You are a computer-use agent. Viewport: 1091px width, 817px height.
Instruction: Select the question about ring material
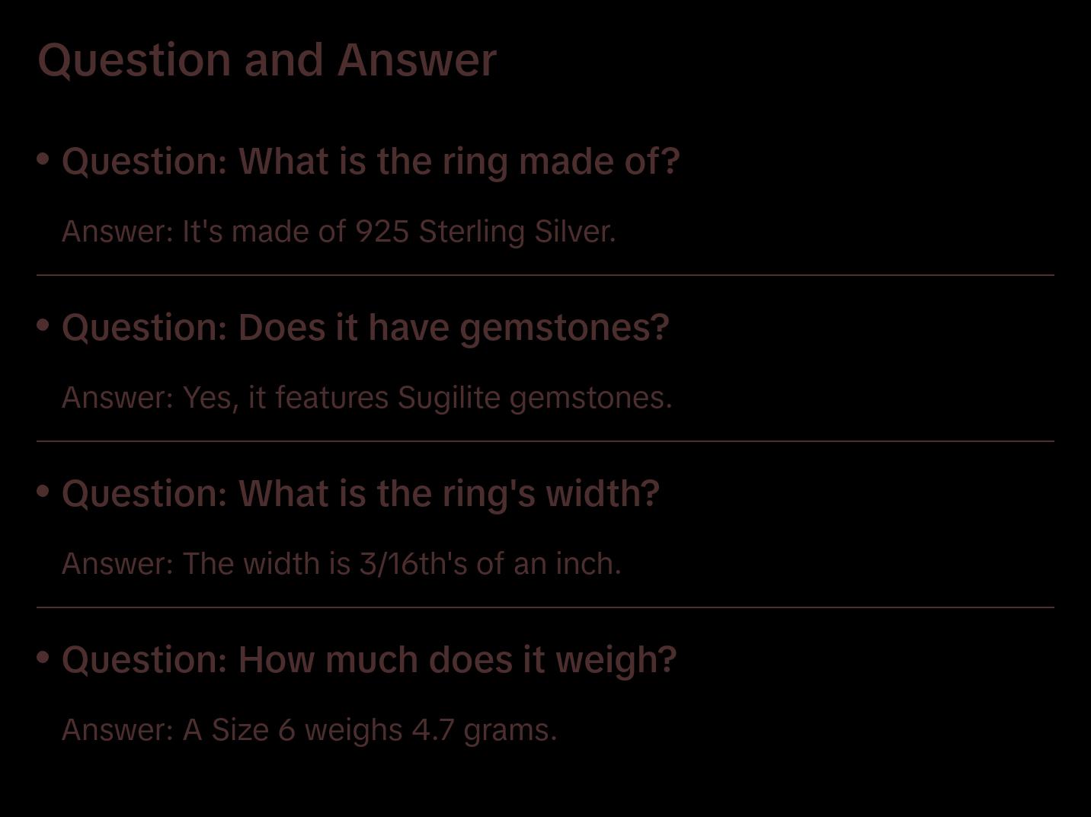pyautogui.click(x=370, y=162)
